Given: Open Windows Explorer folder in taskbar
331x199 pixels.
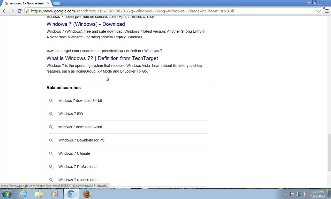Looking at the screenshot, I should pyautogui.click(x=39, y=194).
